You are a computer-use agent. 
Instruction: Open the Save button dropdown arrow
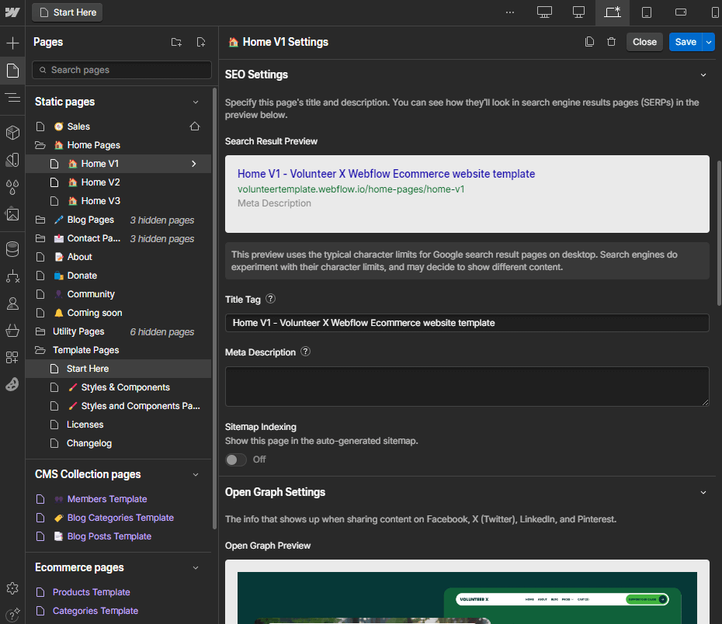pos(708,41)
